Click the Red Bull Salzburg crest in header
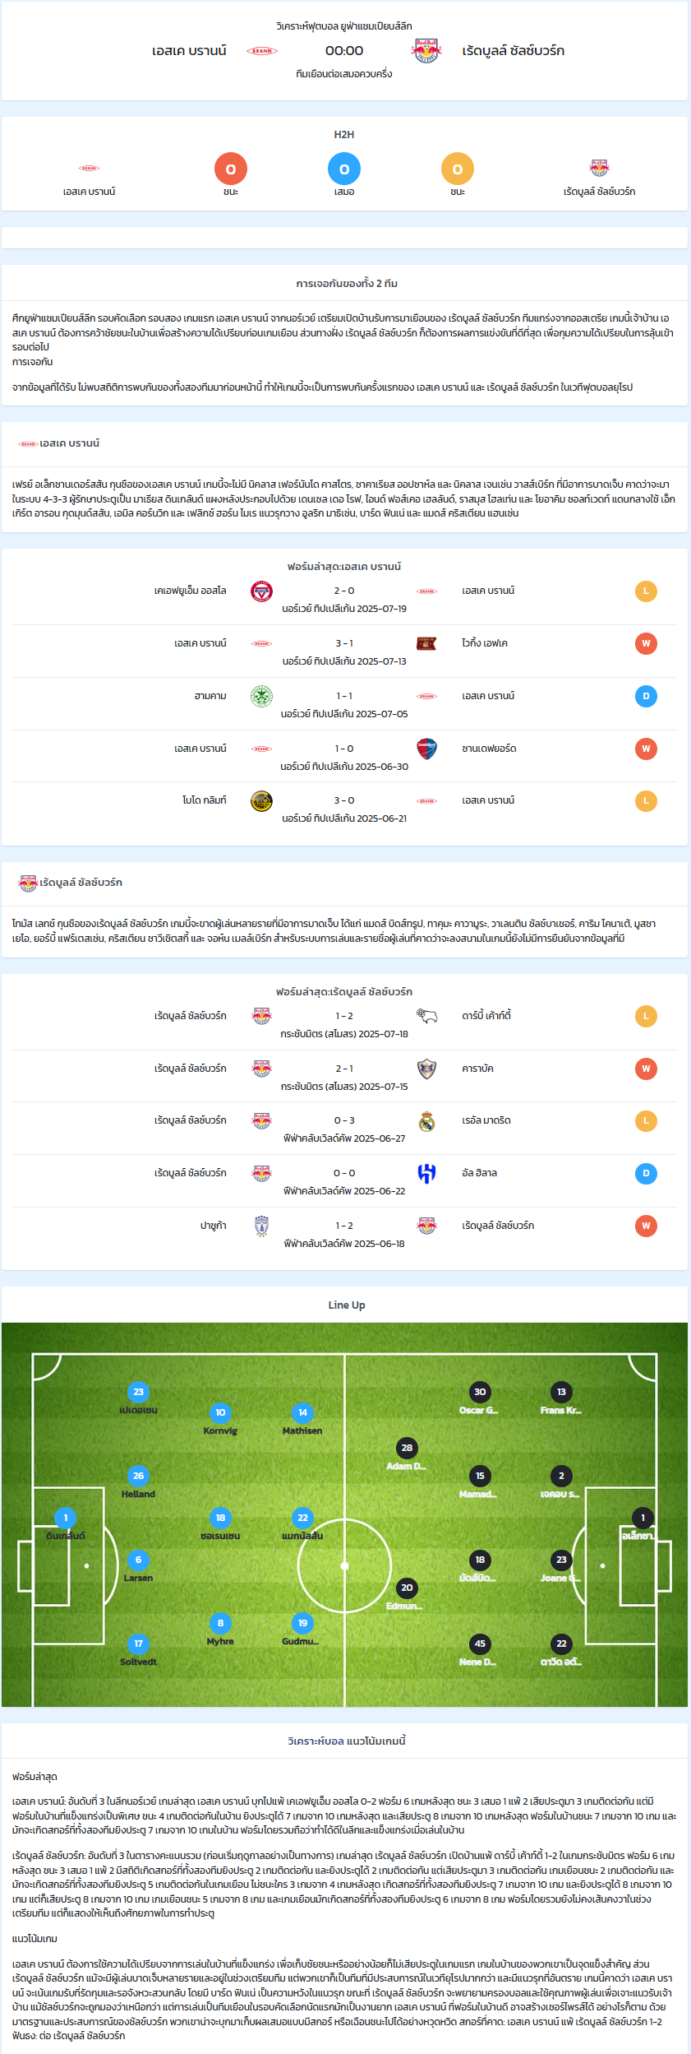The height and width of the screenshot is (2054, 691). (x=426, y=51)
